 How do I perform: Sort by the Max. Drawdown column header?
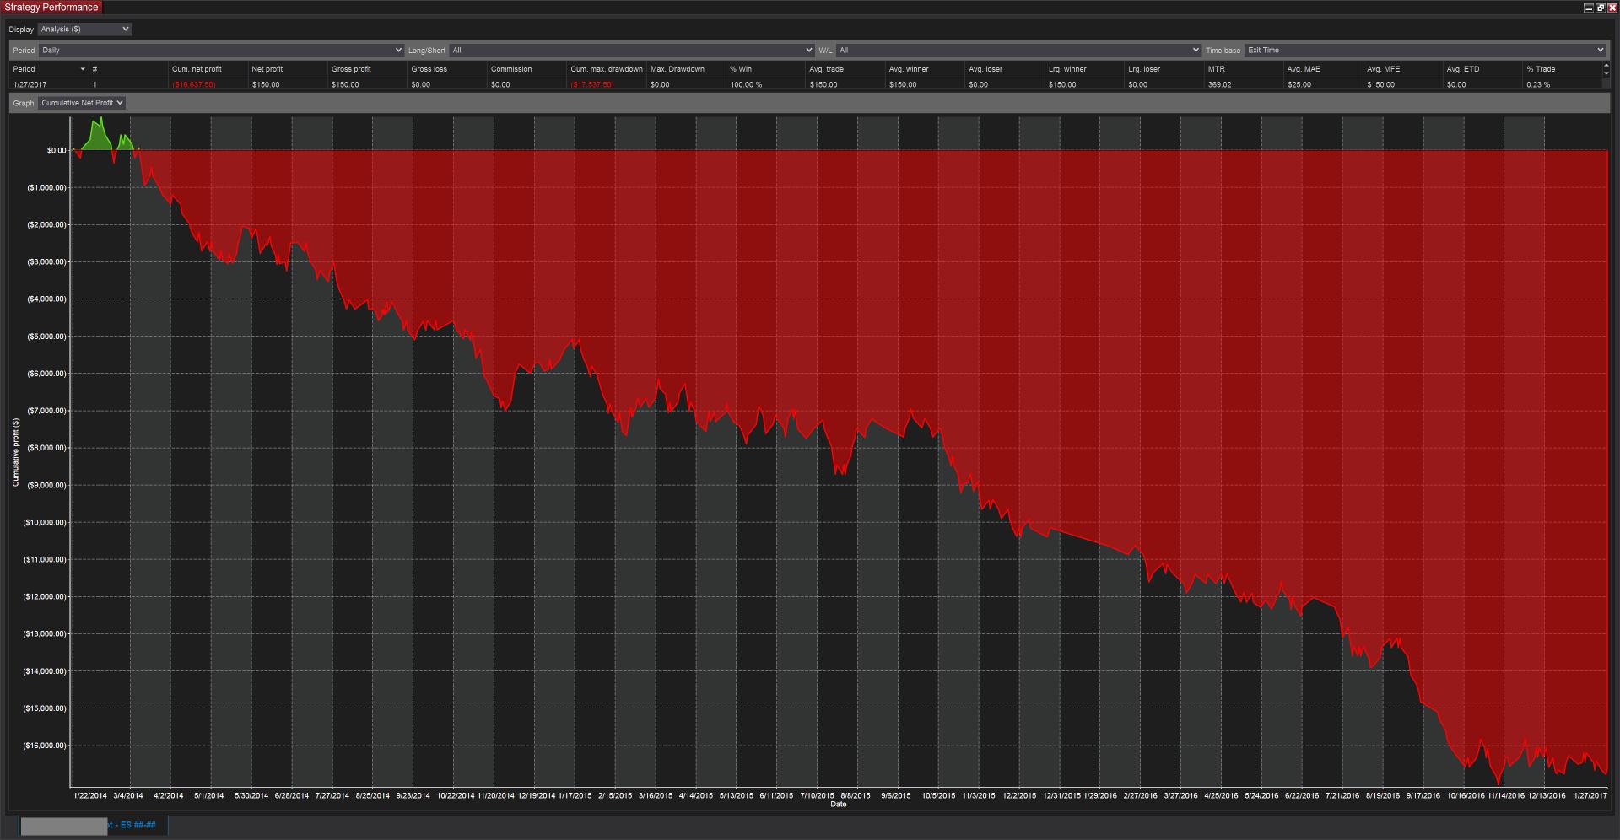687,69
